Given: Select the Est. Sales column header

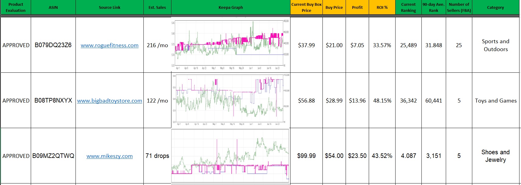Looking at the screenshot, I should point(157,7).
